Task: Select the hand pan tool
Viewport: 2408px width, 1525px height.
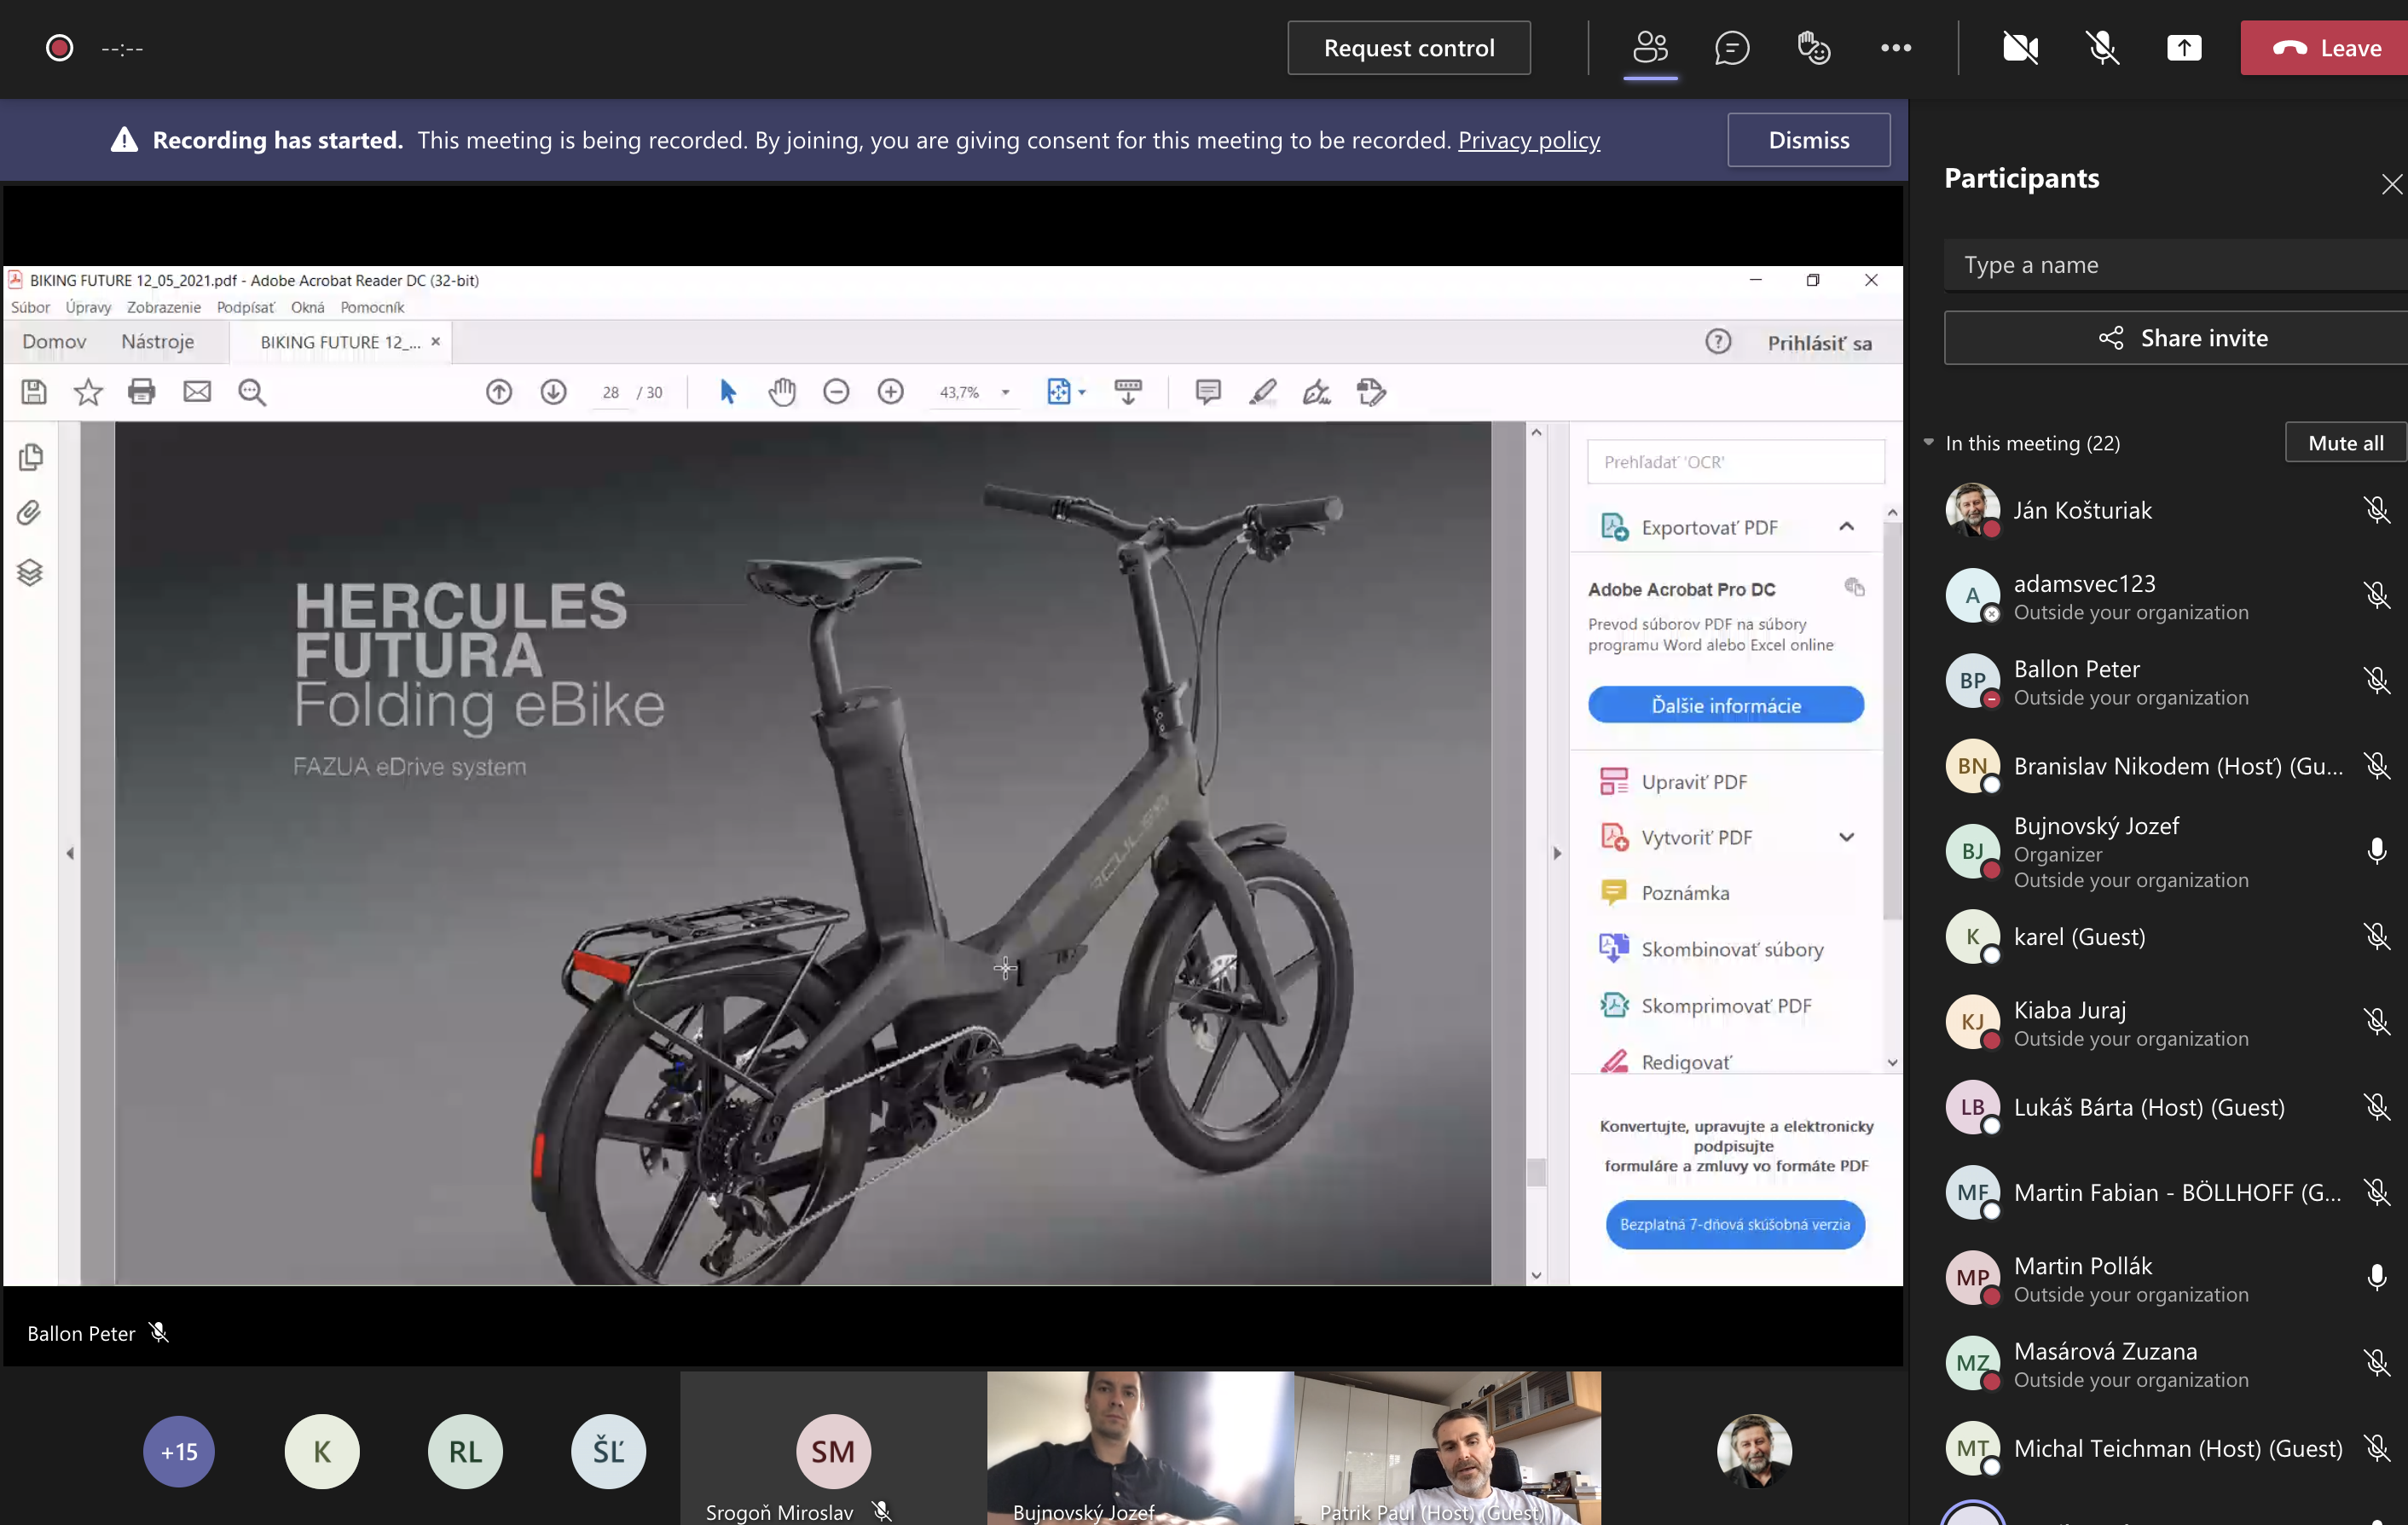Action: point(782,392)
